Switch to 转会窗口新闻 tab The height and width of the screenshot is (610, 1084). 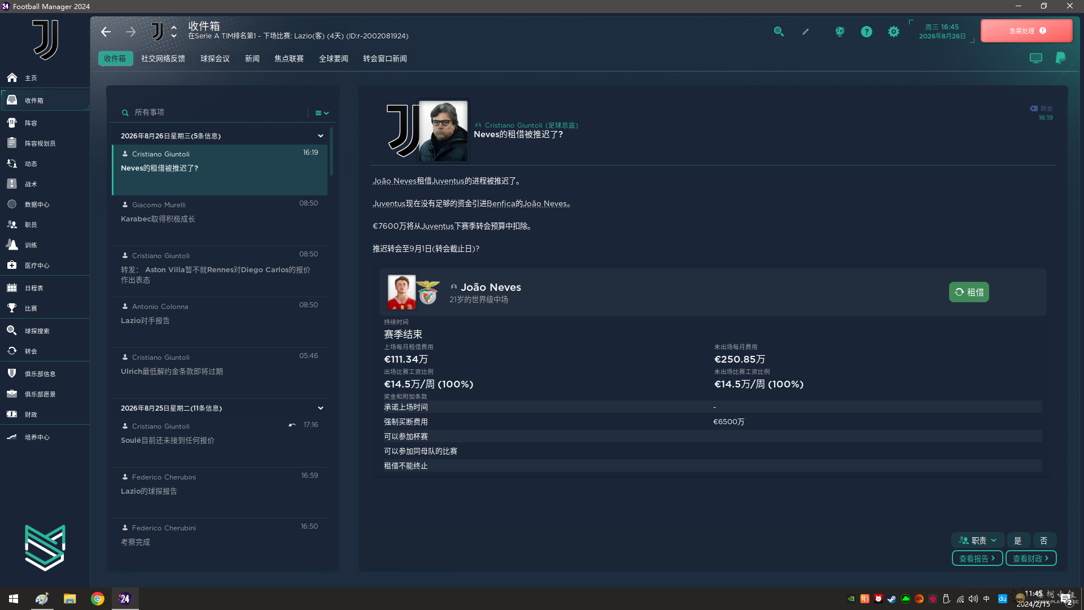click(385, 59)
